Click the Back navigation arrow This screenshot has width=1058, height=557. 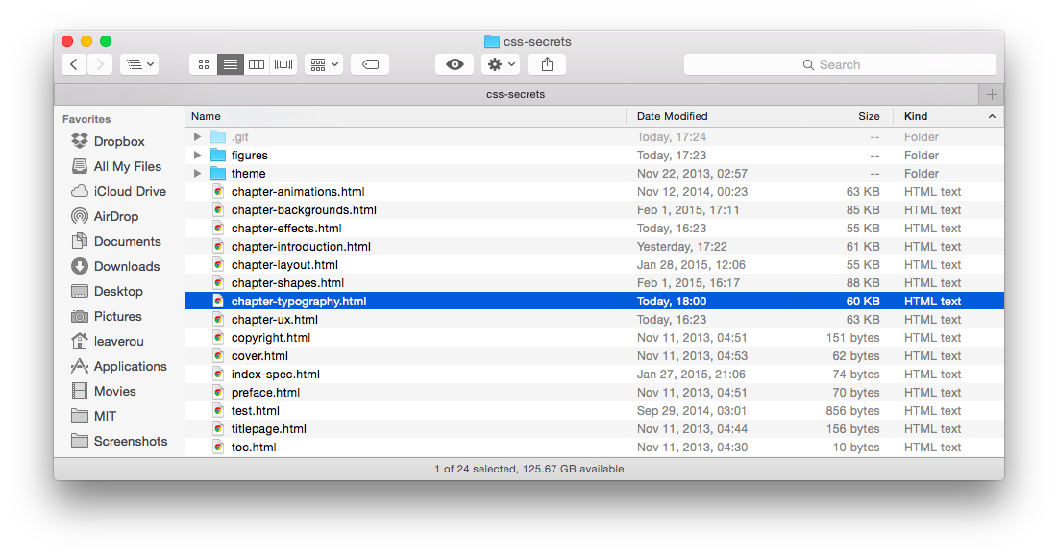click(74, 64)
